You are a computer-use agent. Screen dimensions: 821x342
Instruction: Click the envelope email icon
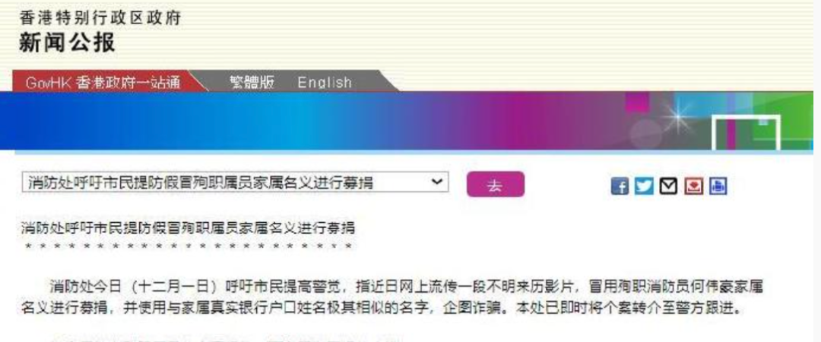click(x=668, y=186)
